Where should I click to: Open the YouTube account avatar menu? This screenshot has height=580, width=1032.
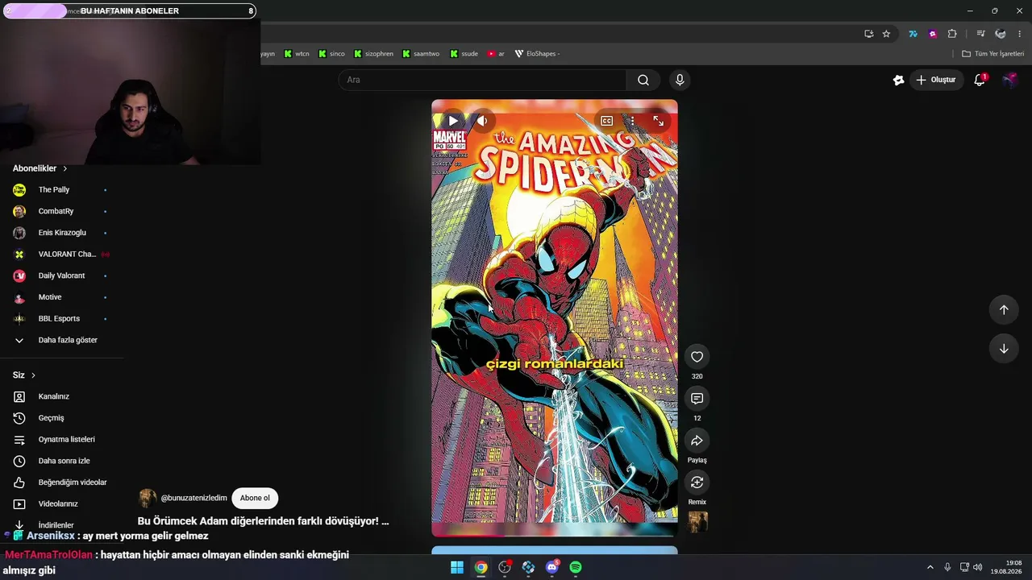tap(1009, 80)
